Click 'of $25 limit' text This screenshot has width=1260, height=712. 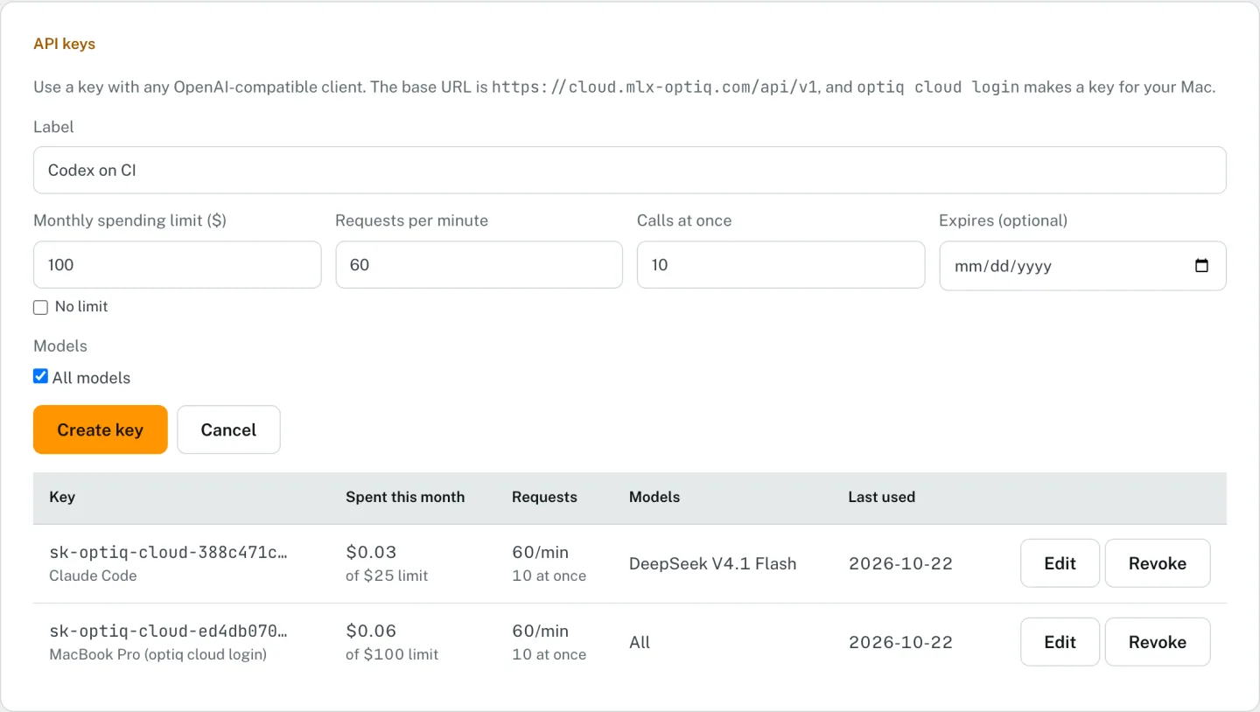tap(387, 576)
